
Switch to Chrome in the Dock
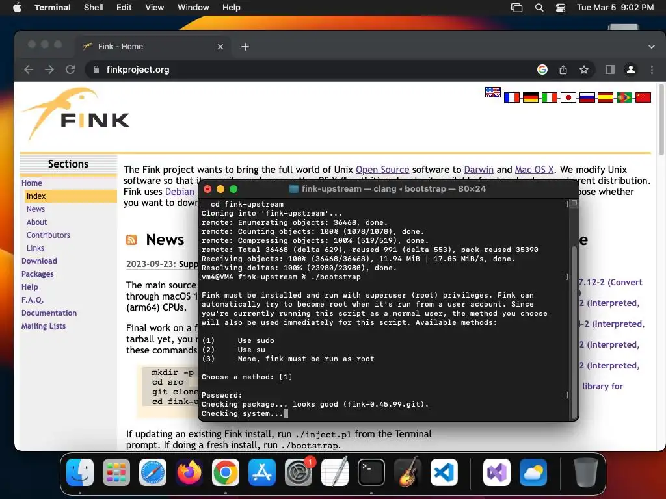tap(226, 472)
